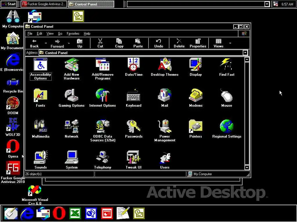297x222 pixels.
Task: Open the Mail applet icon
Action: click(x=165, y=98)
